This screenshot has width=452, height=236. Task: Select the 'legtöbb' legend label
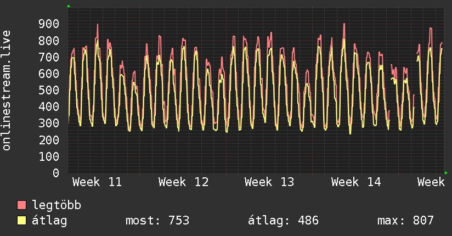(x=56, y=205)
